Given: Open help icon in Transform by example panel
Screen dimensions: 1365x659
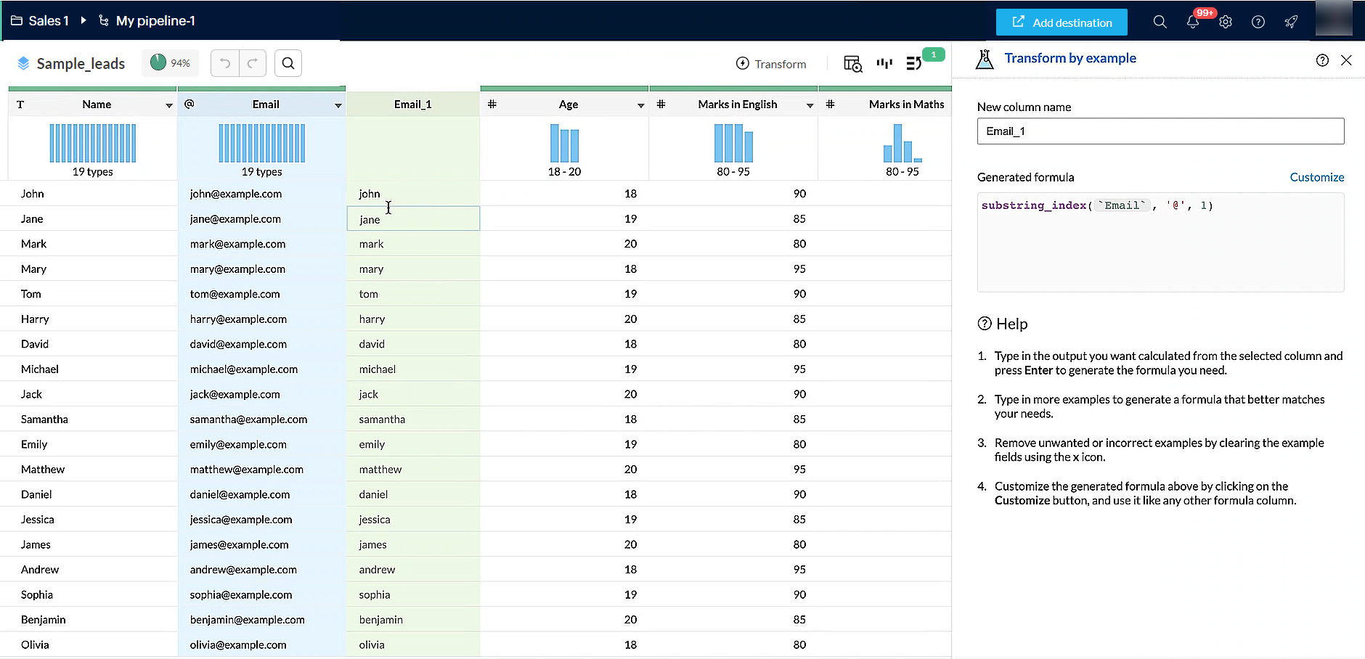Looking at the screenshot, I should (x=1322, y=60).
